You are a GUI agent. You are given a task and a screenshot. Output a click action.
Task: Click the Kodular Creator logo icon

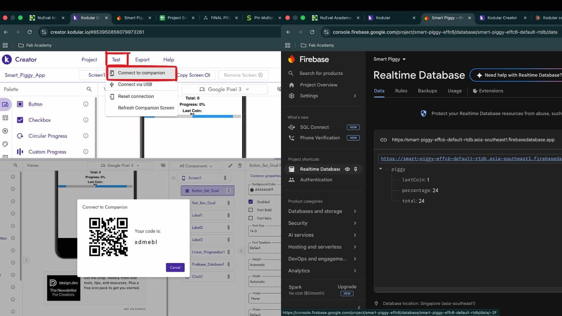click(7, 59)
